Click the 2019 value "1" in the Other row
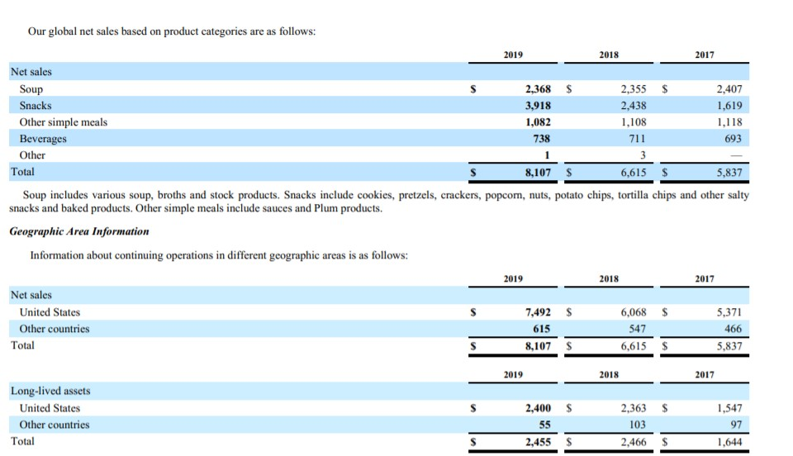The image size is (793, 456). pyautogui.click(x=547, y=155)
